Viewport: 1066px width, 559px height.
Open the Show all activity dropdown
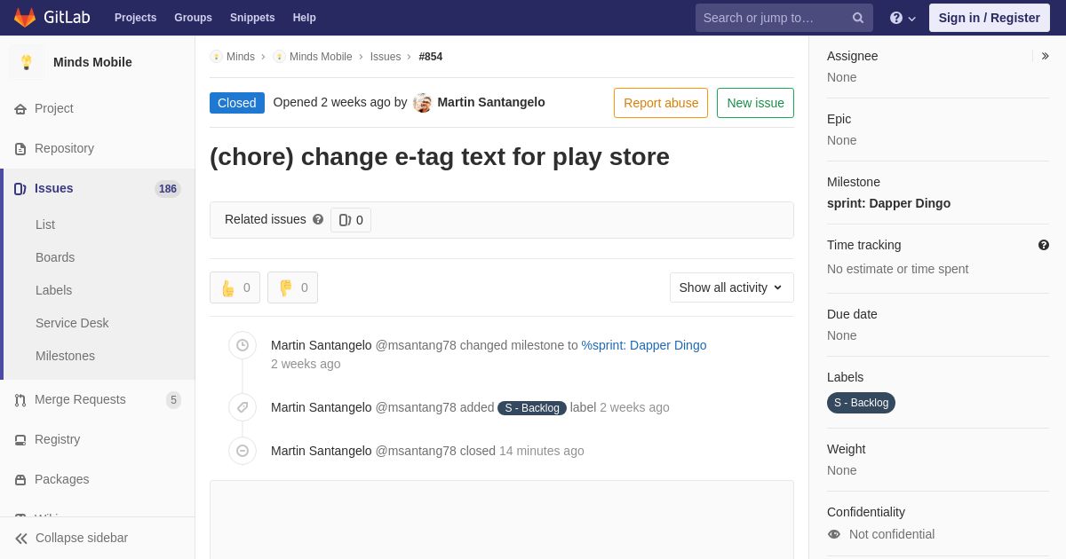coord(732,287)
